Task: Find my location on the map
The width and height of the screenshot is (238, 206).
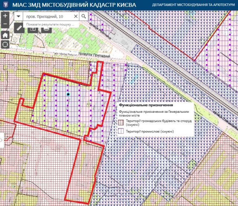Action: click(5, 45)
